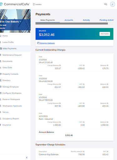Screen dimensions: 117x160
Task: Click the Maintenance Request wrench icon
Action: (x=1, y=55)
